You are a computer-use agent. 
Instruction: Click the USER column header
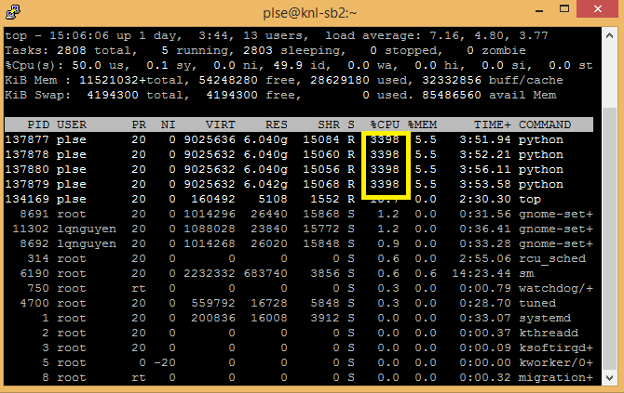click(71, 124)
